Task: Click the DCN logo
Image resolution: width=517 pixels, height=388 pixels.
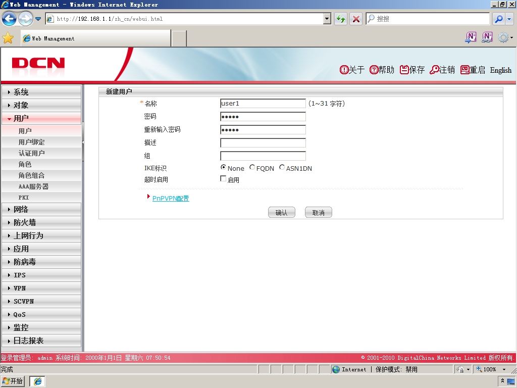Action: click(38, 63)
